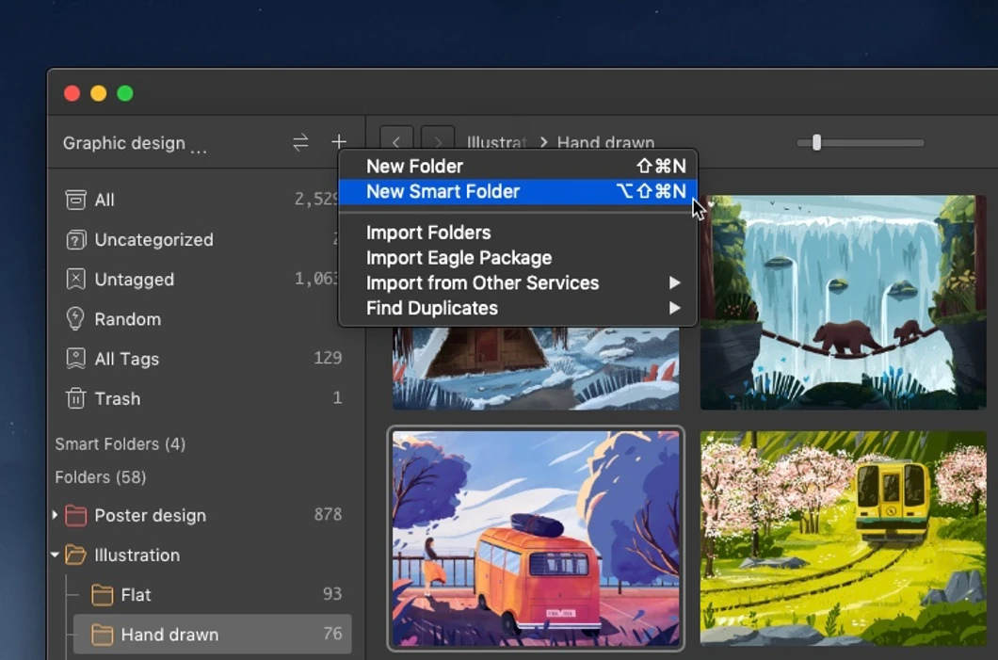Select the All Tags icon

76,358
